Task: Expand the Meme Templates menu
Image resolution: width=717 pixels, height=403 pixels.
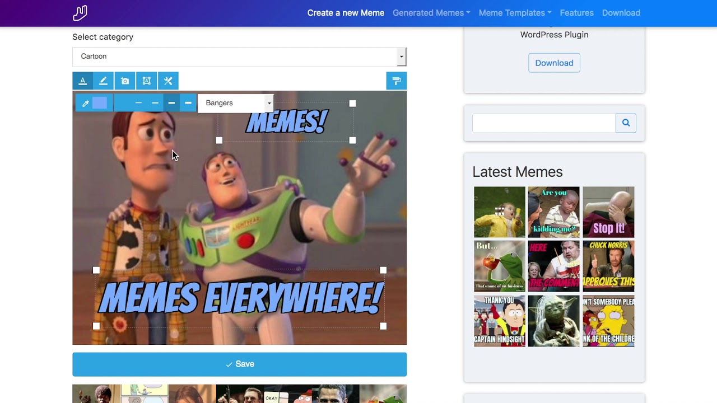Action: pyautogui.click(x=515, y=13)
